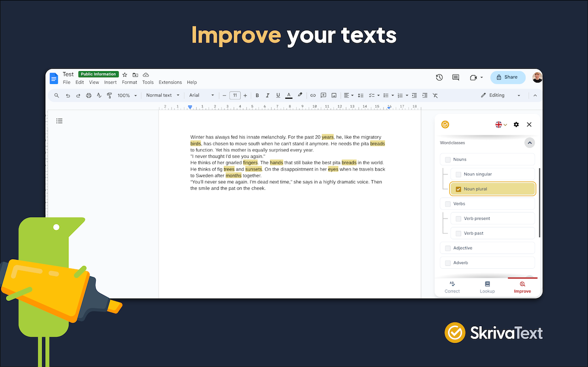Click the Public Information label
This screenshot has width=588, height=367.
98,74
